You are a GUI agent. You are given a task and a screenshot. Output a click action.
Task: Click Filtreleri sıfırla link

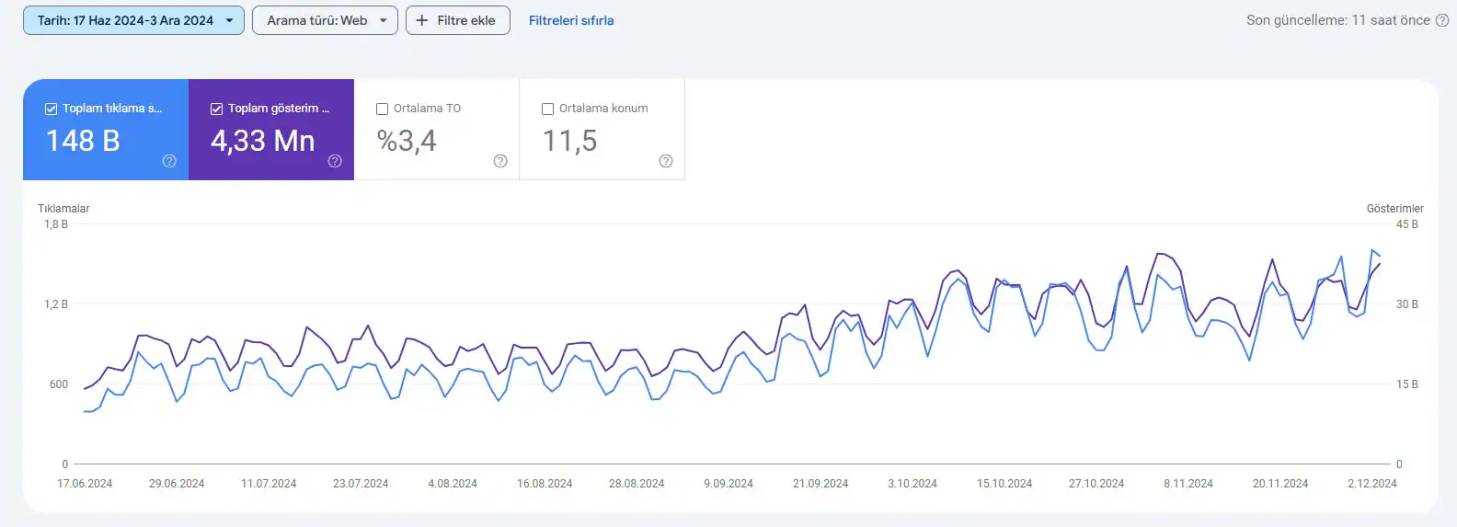(571, 20)
